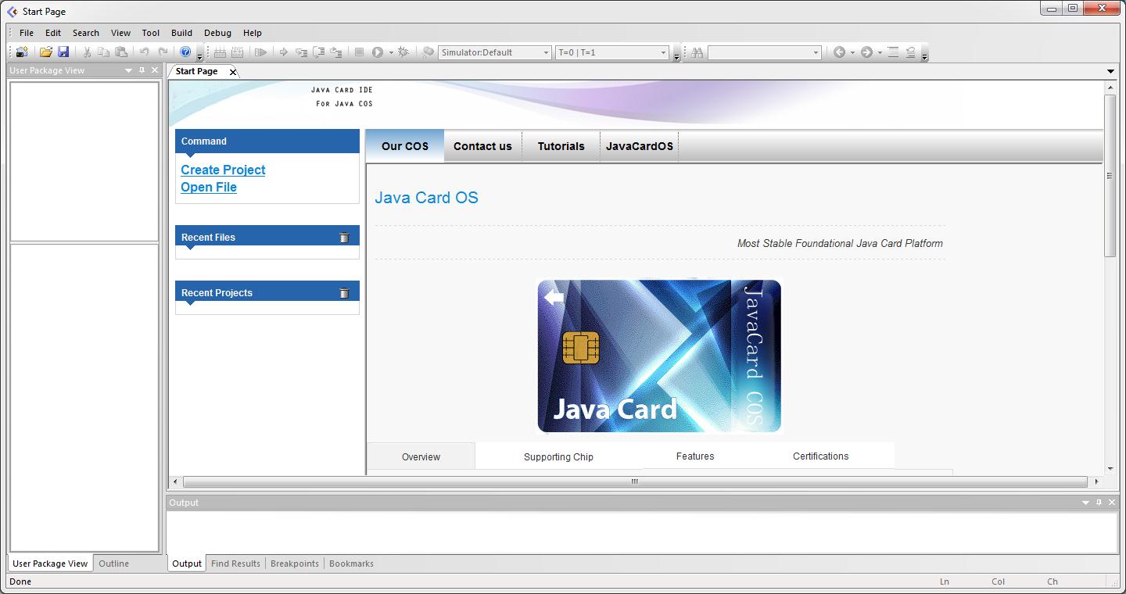The width and height of the screenshot is (1126, 594).
Task: Click the Start Page horizontal scrollbar thumb
Action: pos(635,481)
